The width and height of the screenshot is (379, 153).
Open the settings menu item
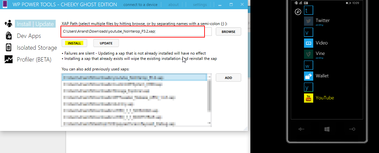click(x=200, y=5)
